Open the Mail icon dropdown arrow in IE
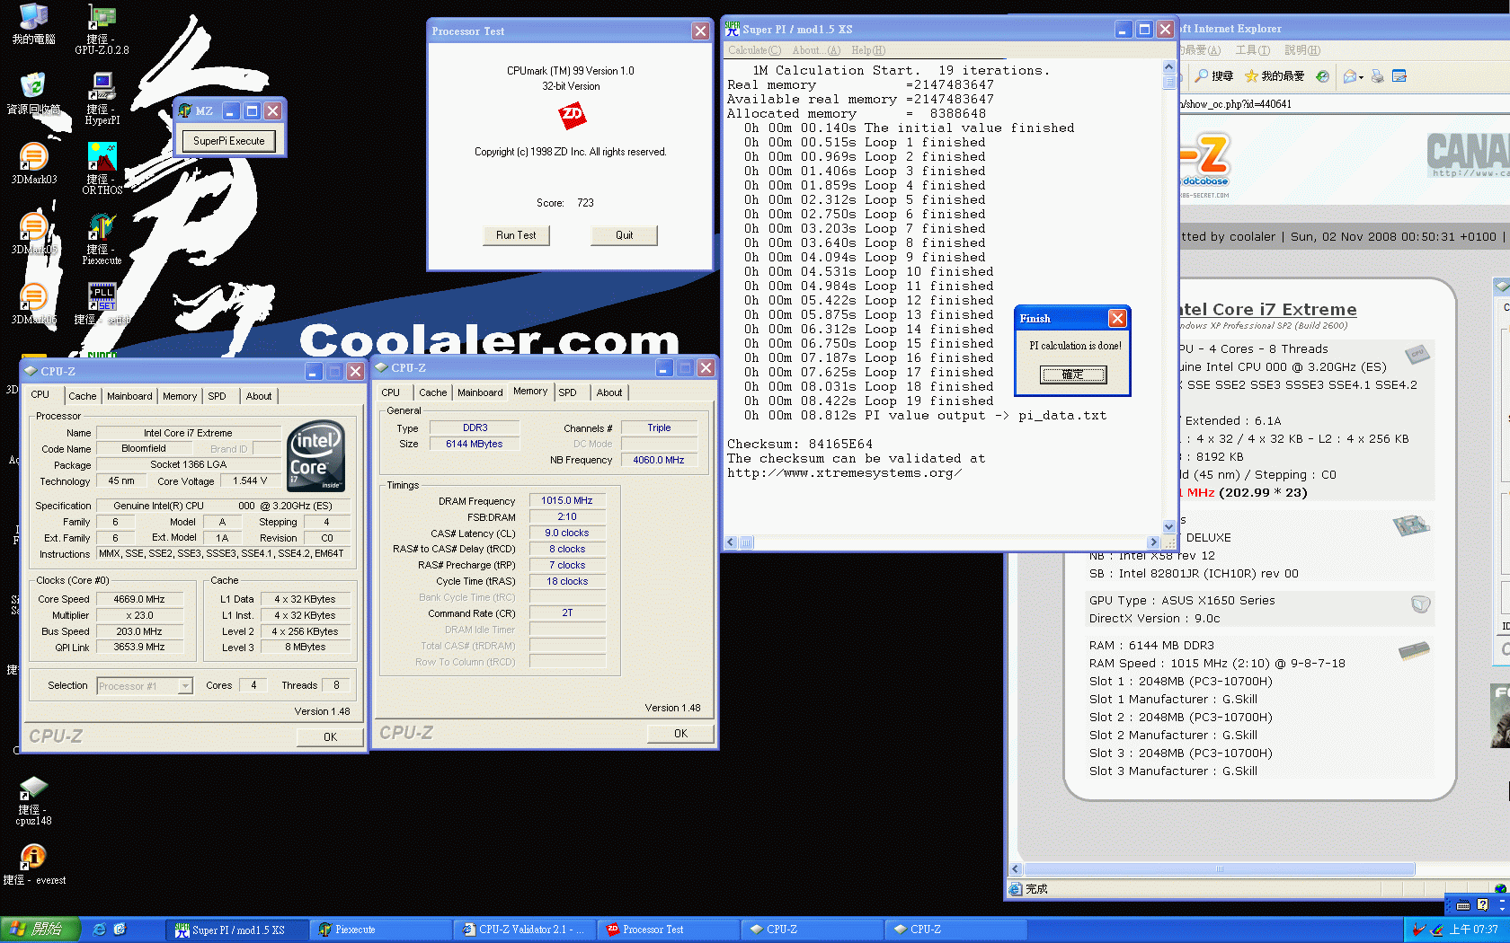 [x=1361, y=77]
